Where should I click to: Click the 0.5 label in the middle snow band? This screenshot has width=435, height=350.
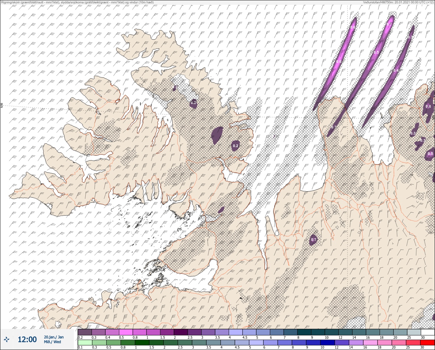click(x=376, y=52)
